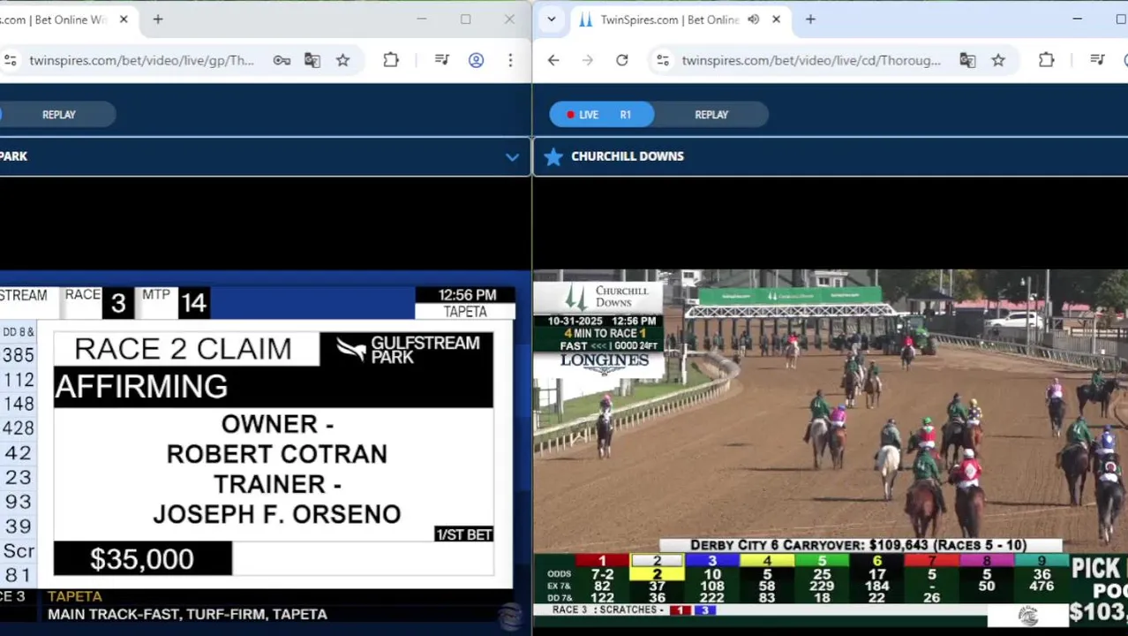View site information icon in right window

point(663,60)
